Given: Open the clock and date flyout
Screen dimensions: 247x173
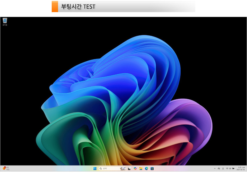Looking at the screenshot, I should coord(241,168).
